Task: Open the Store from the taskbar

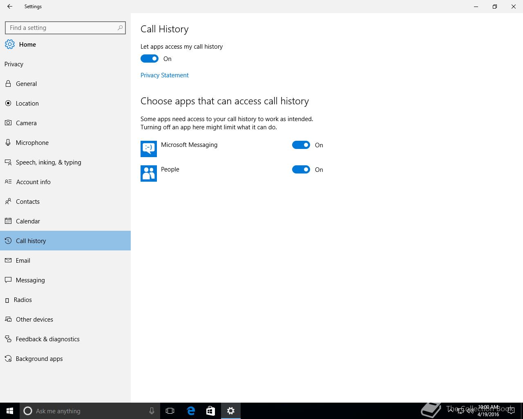Action: point(210,411)
